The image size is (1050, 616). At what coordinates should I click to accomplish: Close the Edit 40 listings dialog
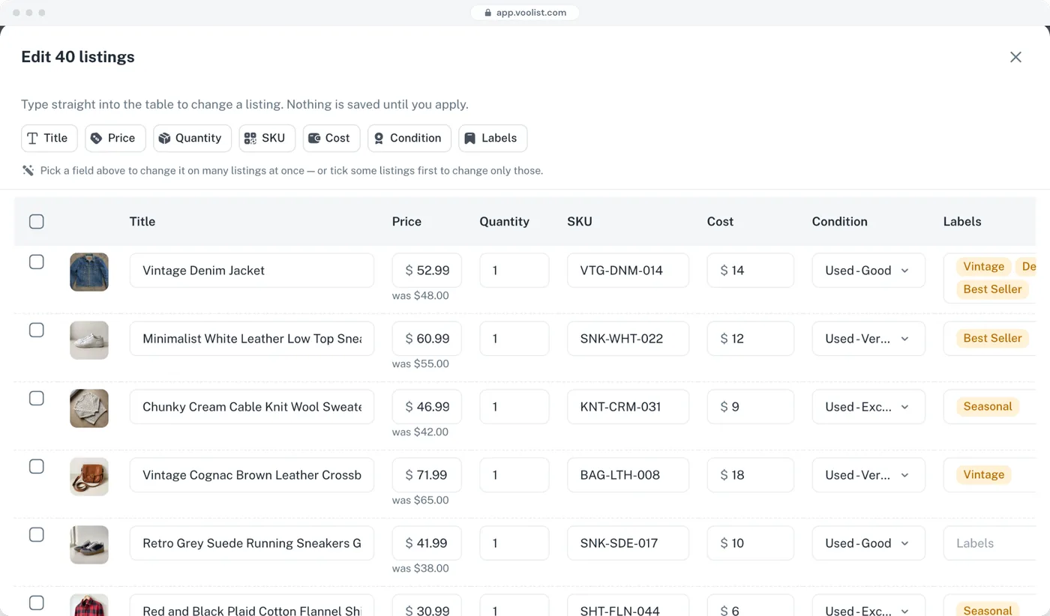coord(1015,57)
